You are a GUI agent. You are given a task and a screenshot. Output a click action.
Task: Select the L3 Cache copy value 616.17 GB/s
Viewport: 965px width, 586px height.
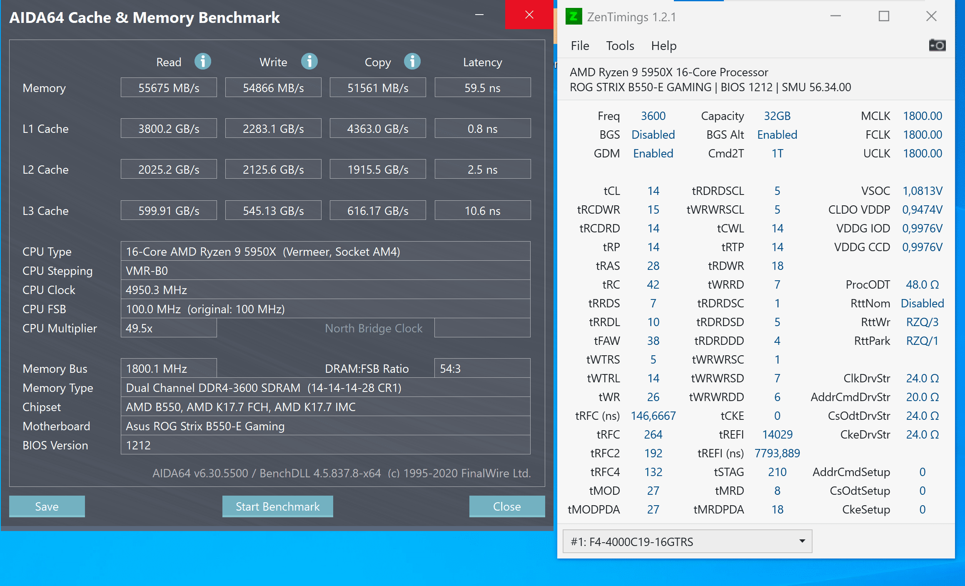[x=378, y=210]
